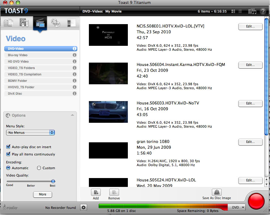Select DivX Disc format
The image size is (270, 215).
click(41, 93)
